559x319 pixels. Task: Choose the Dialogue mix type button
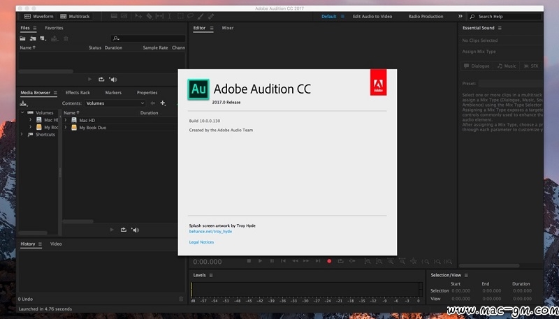click(477, 66)
